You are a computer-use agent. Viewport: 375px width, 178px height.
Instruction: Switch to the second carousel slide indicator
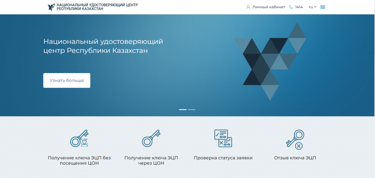[192, 110]
